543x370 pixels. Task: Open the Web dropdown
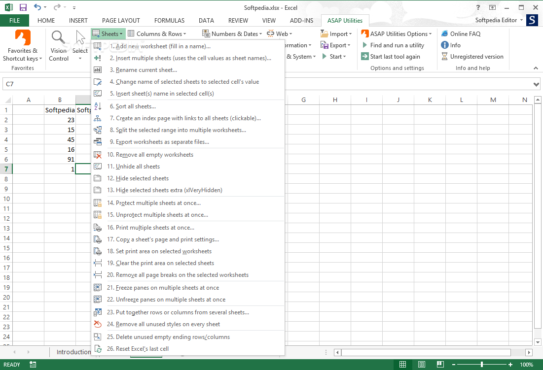pyautogui.click(x=280, y=34)
